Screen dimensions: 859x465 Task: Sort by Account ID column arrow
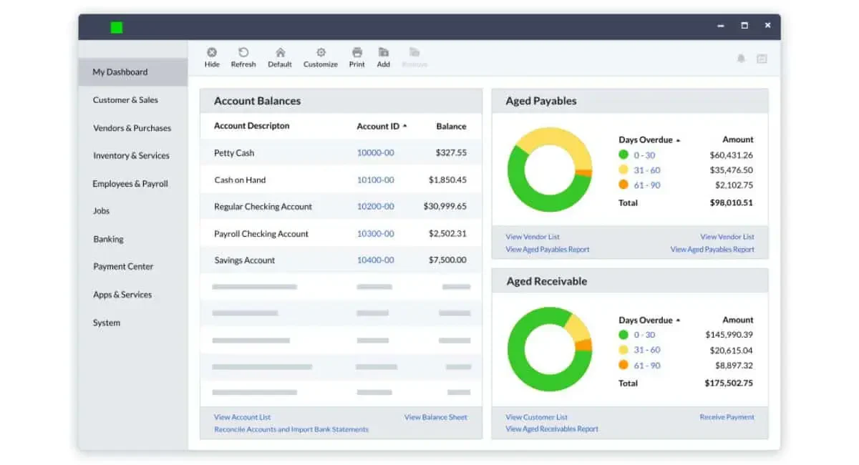(x=404, y=126)
